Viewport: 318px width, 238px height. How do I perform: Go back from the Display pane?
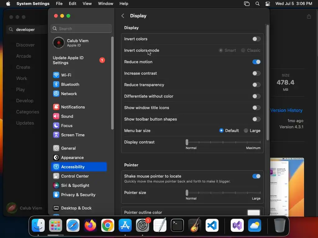[x=123, y=16]
